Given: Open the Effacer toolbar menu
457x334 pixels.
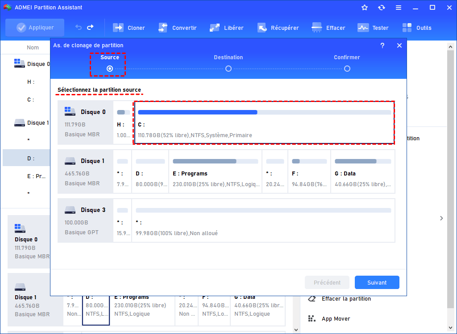Looking at the screenshot, I should [x=328, y=28].
